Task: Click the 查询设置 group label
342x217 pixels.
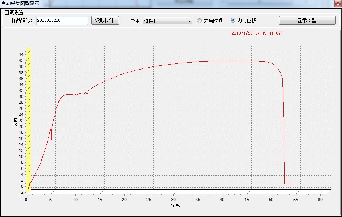Action: click(x=14, y=12)
